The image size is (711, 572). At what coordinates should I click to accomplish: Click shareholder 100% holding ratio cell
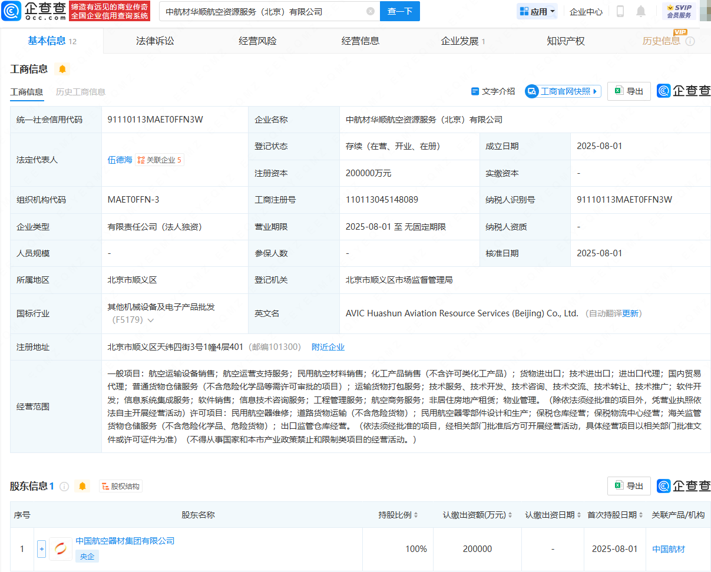click(416, 549)
